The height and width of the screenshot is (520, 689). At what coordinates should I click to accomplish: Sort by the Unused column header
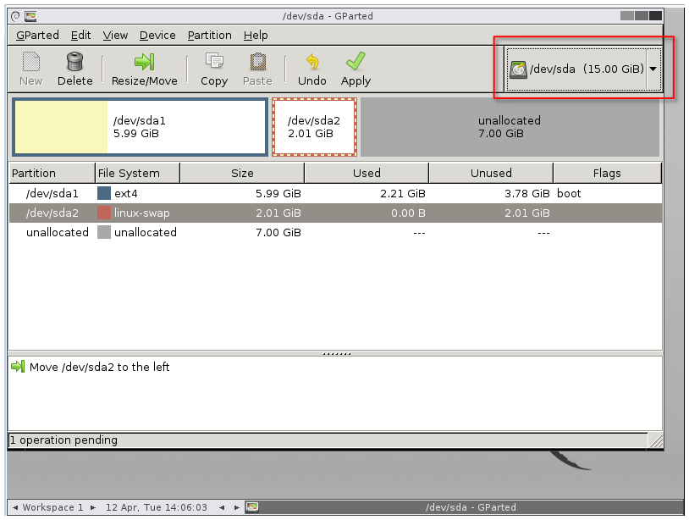tap(491, 173)
